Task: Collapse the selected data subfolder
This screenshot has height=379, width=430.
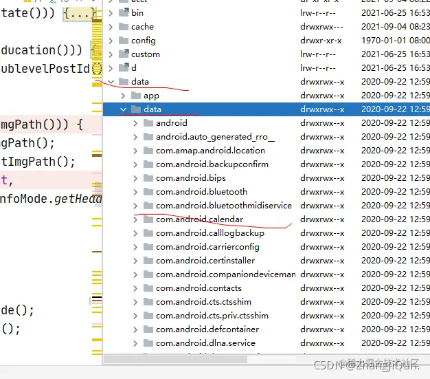Action: click(x=123, y=109)
